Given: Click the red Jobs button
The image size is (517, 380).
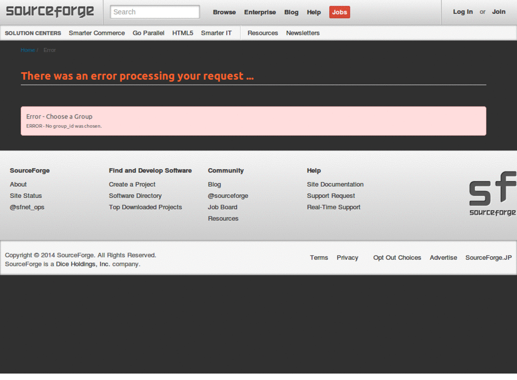Looking at the screenshot, I should coord(339,12).
